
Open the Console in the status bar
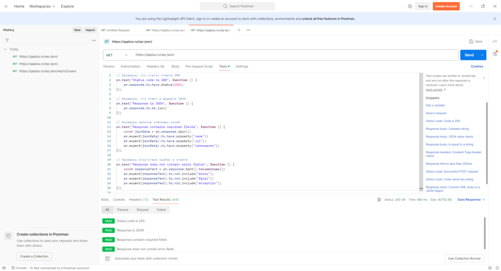[19, 268]
